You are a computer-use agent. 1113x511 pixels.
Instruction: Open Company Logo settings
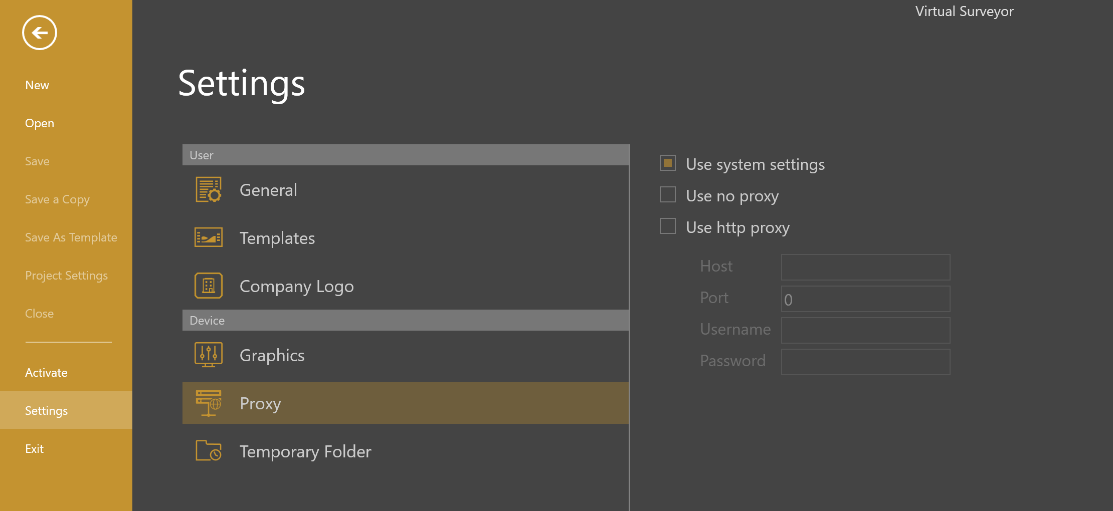pyautogui.click(x=208, y=285)
